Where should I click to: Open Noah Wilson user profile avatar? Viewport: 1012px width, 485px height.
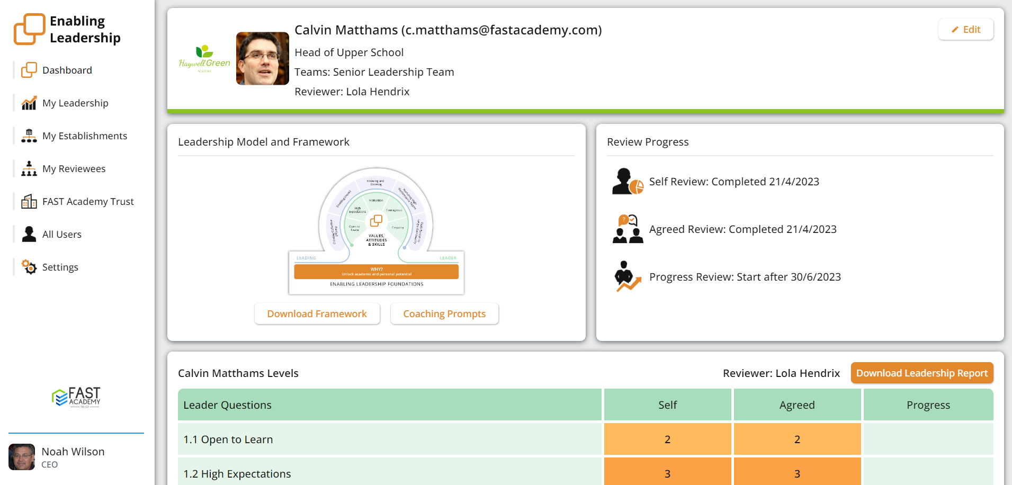point(22,457)
